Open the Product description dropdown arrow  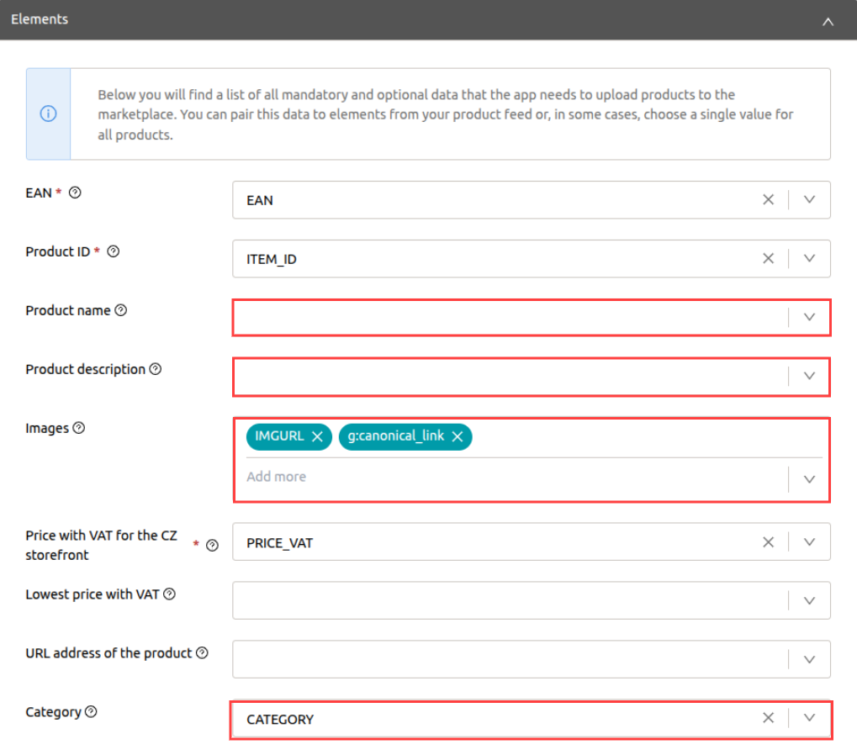[809, 376]
